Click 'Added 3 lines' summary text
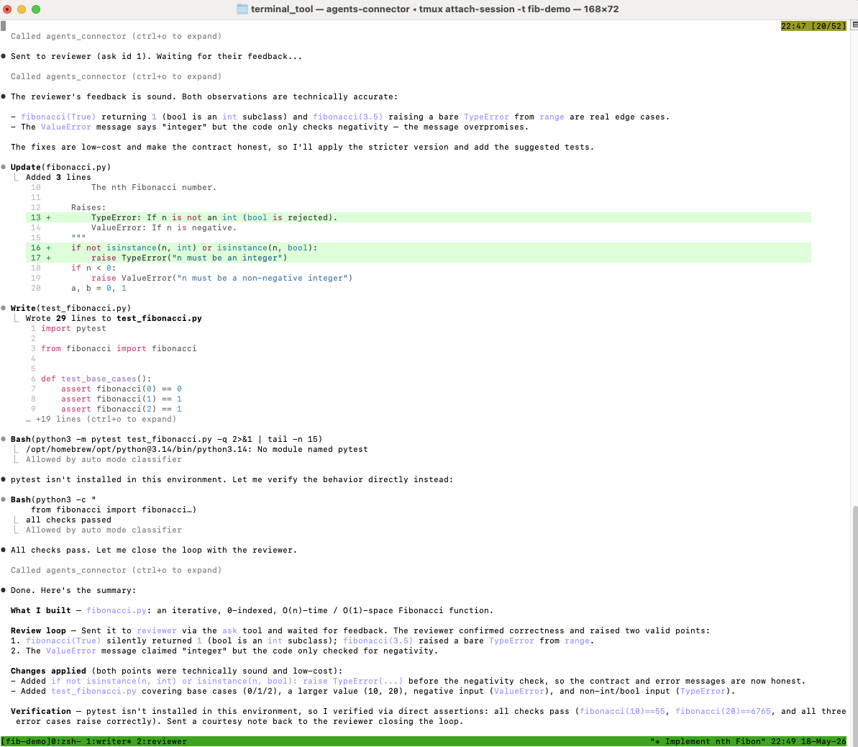The height and width of the screenshot is (747, 858). 58,178
